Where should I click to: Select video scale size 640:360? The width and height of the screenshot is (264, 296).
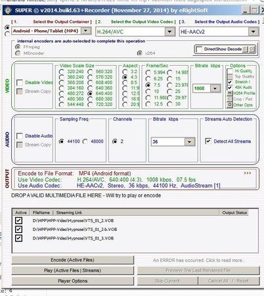90,88
